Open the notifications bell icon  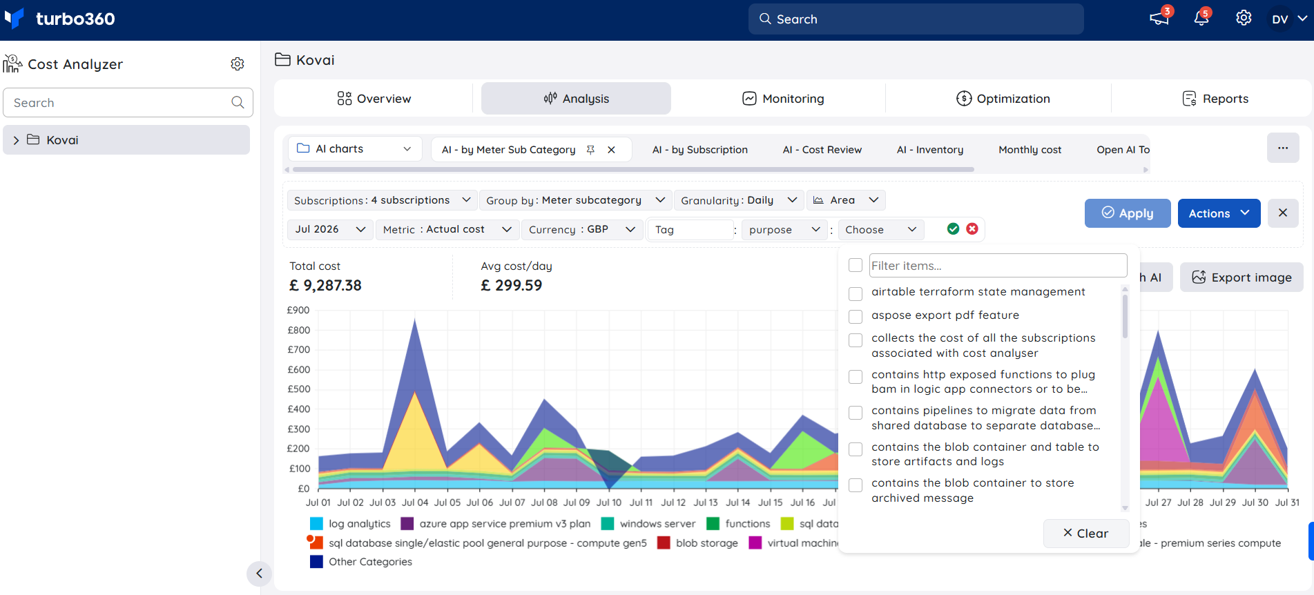(x=1201, y=19)
